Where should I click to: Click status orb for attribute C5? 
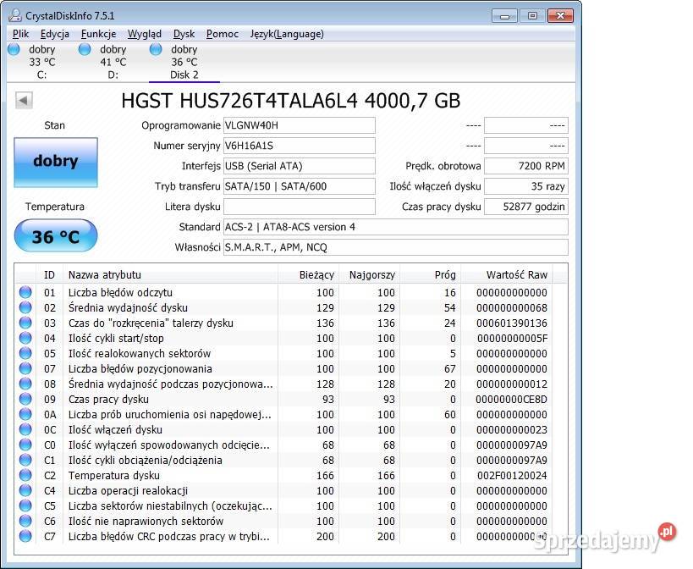tap(25, 505)
